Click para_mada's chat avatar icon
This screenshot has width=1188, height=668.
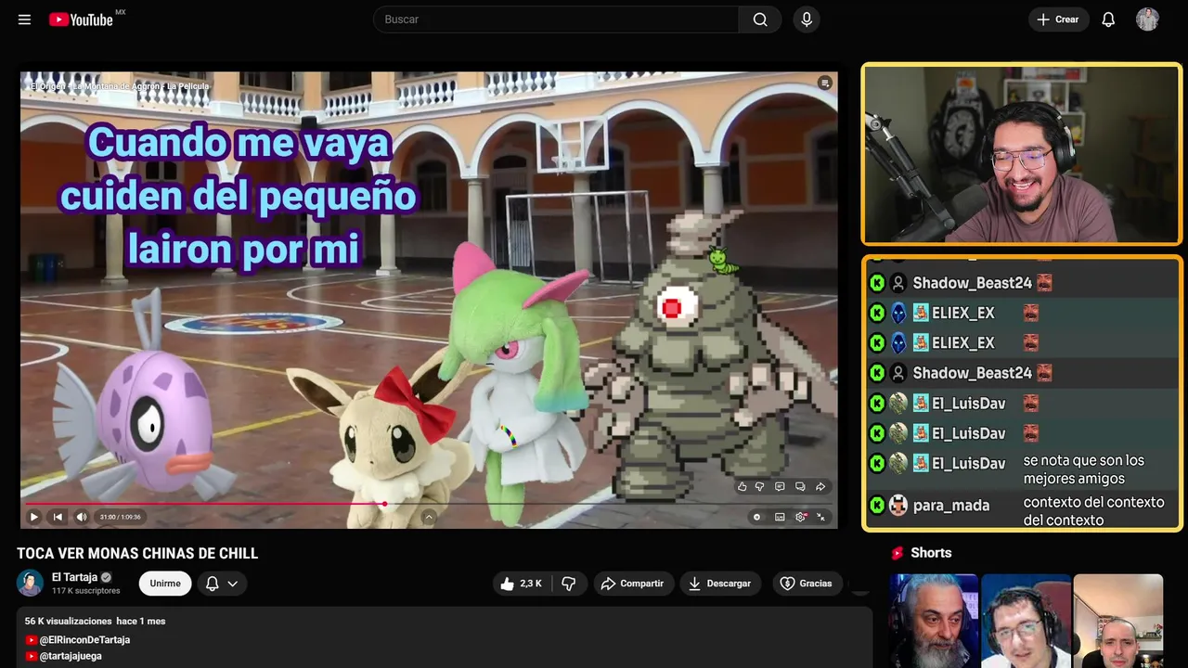click(897, 506)
